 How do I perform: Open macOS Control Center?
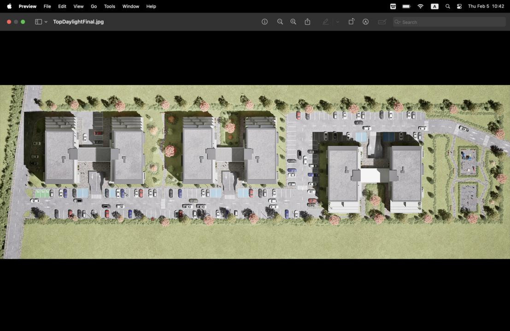tap(459, 6)
